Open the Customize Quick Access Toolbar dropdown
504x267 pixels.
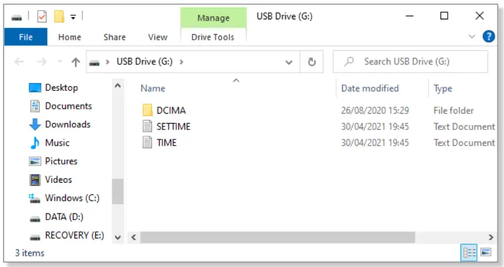coord(73,17)
